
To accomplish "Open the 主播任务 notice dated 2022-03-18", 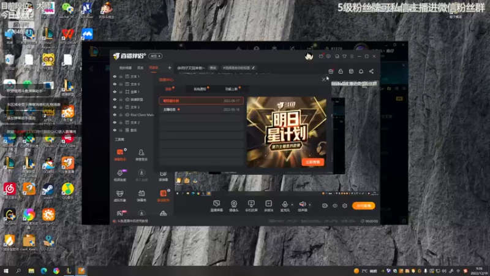I will pyautogui.click(x=201, y=110).
